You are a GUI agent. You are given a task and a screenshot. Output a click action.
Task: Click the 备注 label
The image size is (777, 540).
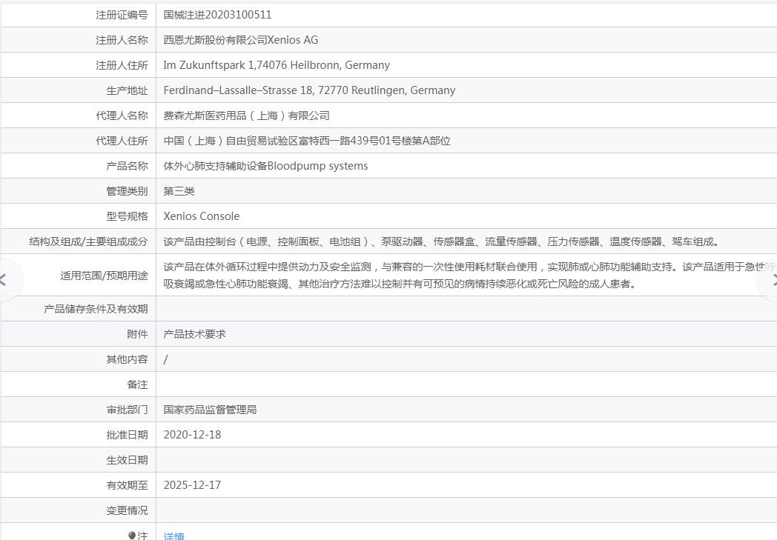(137, 384)
